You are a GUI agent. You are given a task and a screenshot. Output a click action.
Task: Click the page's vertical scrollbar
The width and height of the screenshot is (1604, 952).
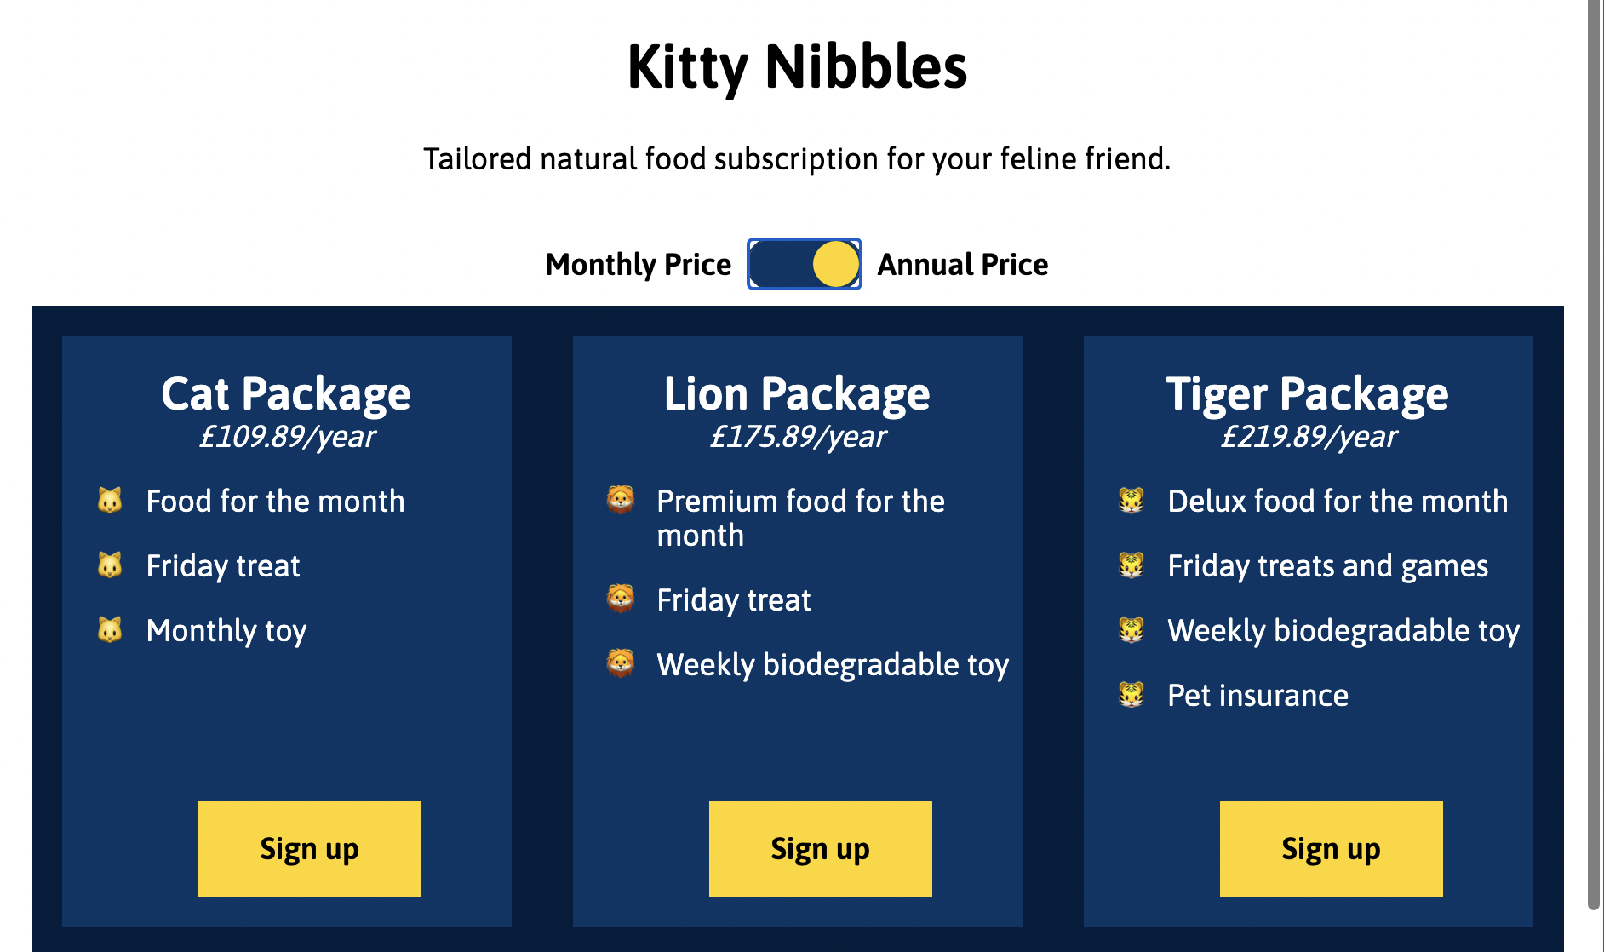pos(1594,426)
